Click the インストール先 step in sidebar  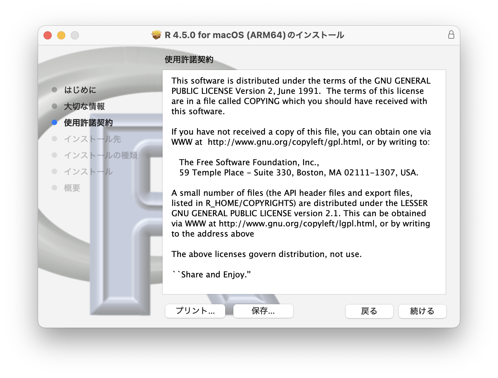(x=93, y=139)
